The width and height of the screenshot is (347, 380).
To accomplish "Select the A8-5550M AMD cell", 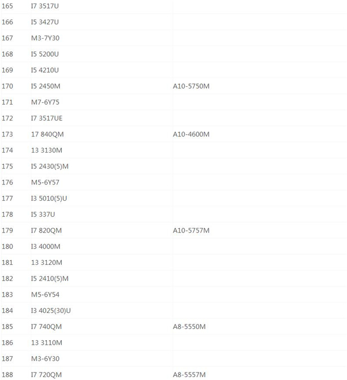I will click(x=189, y=327).
